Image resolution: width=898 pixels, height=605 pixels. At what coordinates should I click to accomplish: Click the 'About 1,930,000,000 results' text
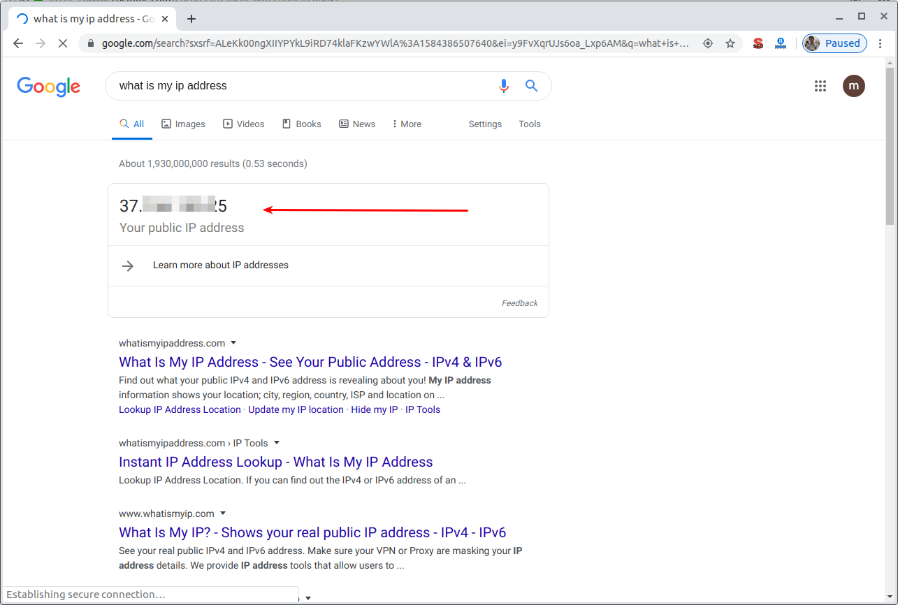pos(213,164)
